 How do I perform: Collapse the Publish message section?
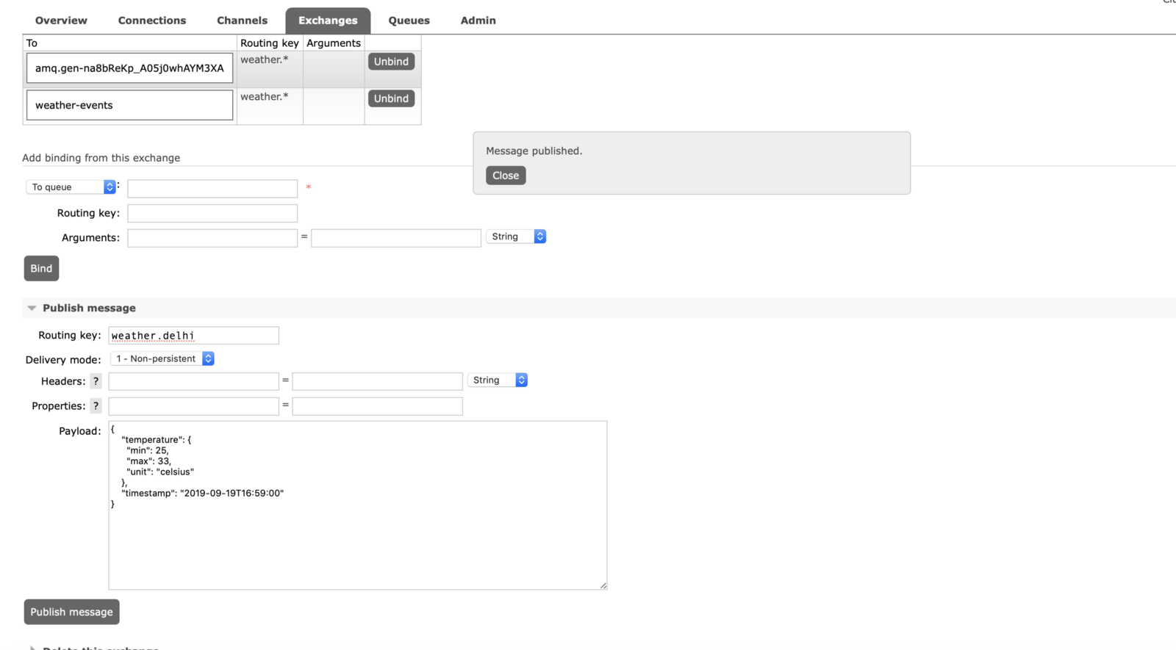pos(32,308)
